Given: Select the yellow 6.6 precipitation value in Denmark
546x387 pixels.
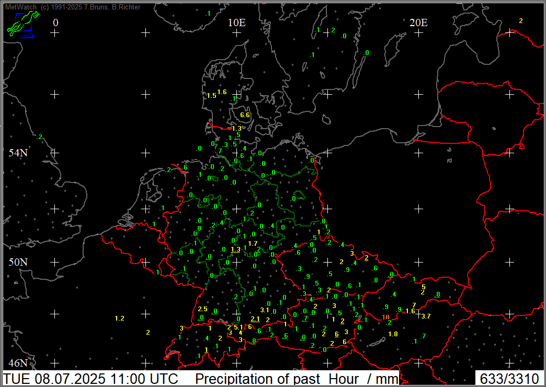Looking at the screenshot, I should click(245, 115).
